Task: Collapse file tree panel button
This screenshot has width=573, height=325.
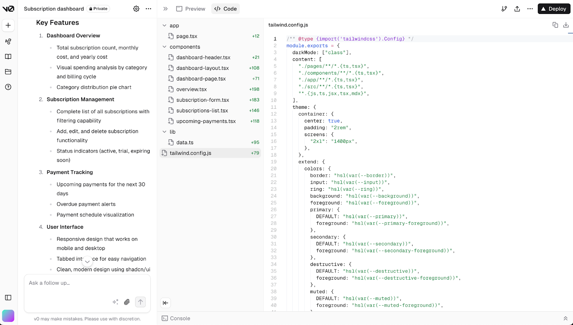Action: click(165, 303)
